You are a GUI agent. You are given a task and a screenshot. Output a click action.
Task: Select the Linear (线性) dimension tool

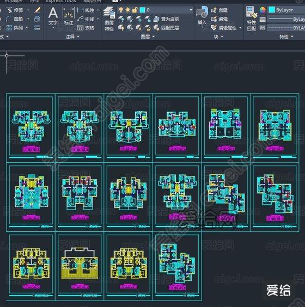click(x=86, y=10)
